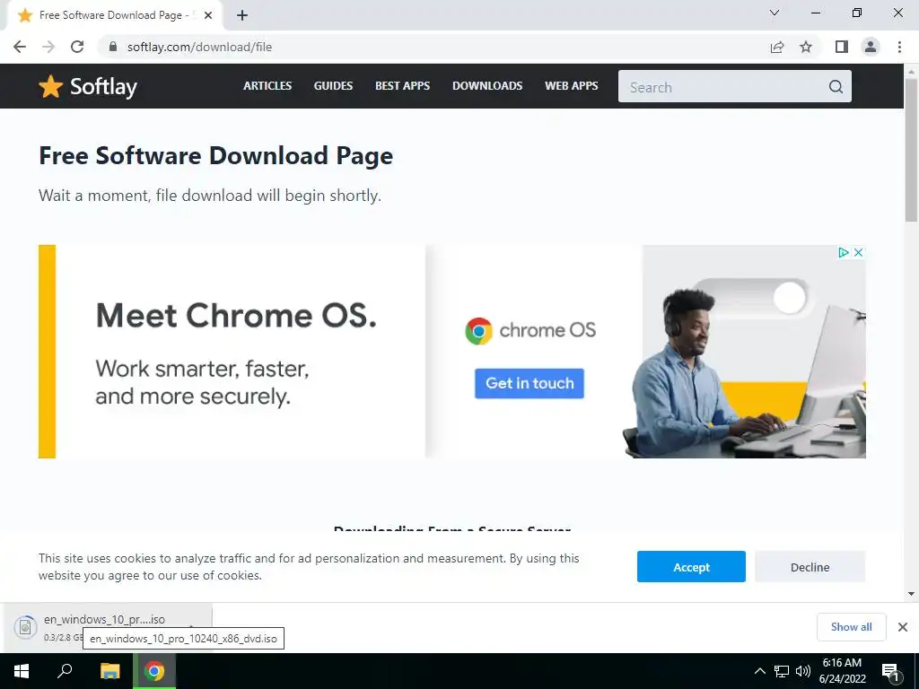This screenshot has width=919, height=689.
Task: Click Get in touch ad button
Action: tap(530, 383)
